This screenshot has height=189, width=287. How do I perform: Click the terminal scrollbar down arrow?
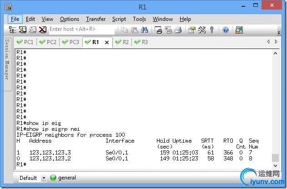(275, 166)
